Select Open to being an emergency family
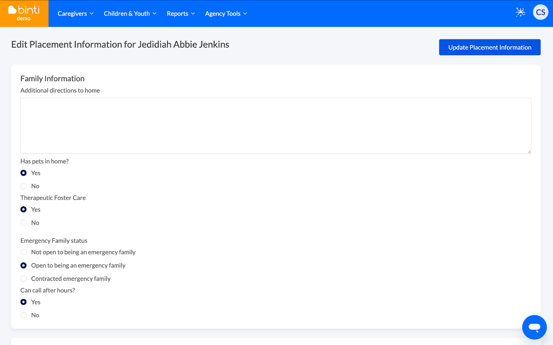This screenshot has width=553, height=345. pos(24,265)
